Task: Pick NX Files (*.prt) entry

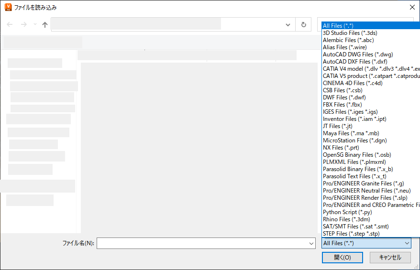Action: pos(371,148)
